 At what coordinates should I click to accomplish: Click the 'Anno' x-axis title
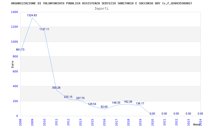pyautogui.click(x=197, y=124)
